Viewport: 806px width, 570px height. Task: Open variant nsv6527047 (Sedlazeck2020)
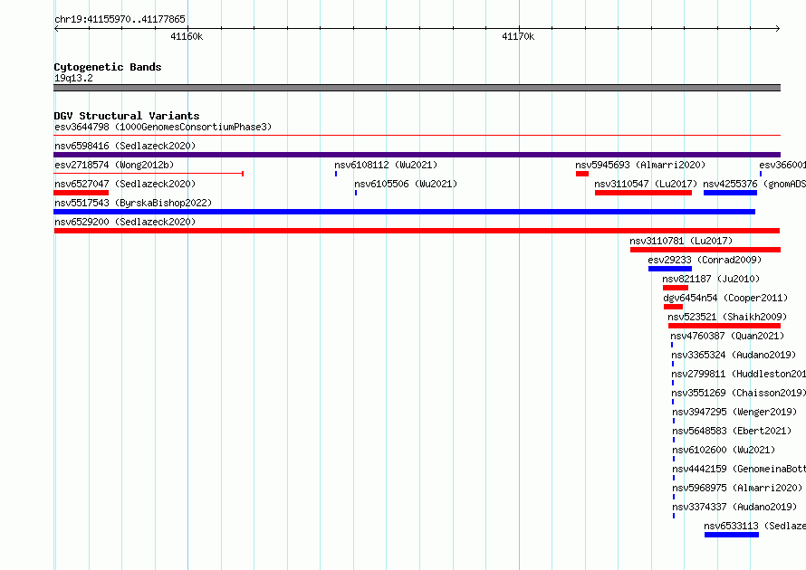[125, 184]
